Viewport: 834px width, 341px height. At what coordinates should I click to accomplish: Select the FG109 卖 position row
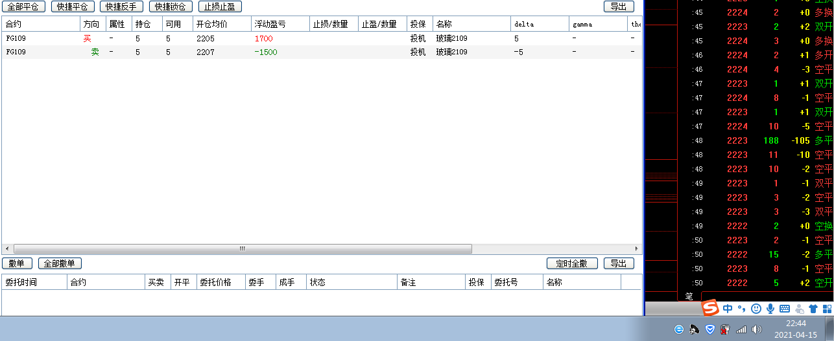[322, 52]
